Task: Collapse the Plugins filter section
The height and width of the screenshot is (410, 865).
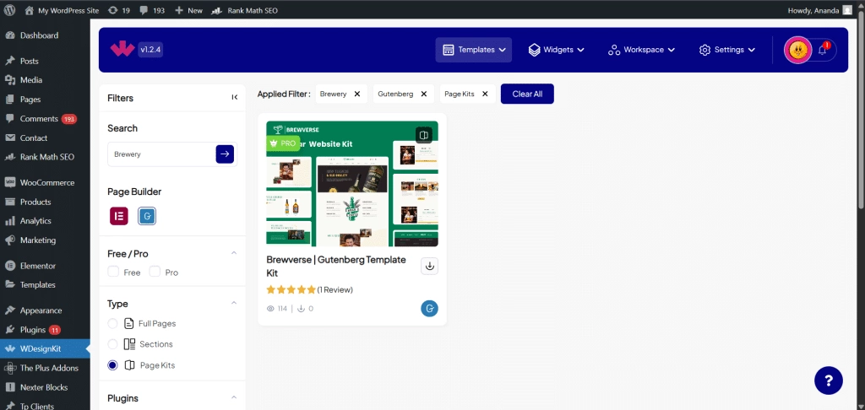Action: tap(233, 397)
